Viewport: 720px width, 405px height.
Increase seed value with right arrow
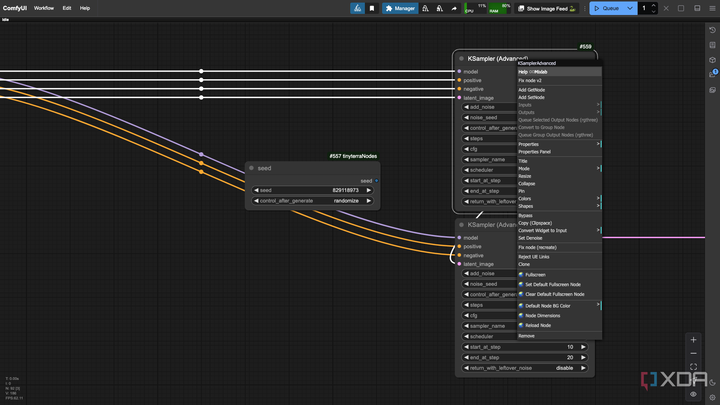[x=369, y=190]
